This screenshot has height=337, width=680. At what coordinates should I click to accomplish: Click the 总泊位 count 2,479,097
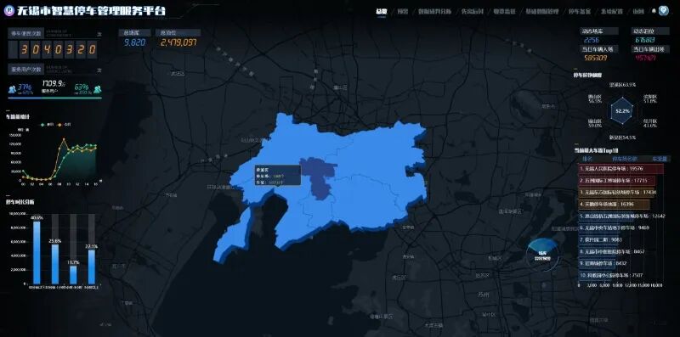(x=178, y=42)
